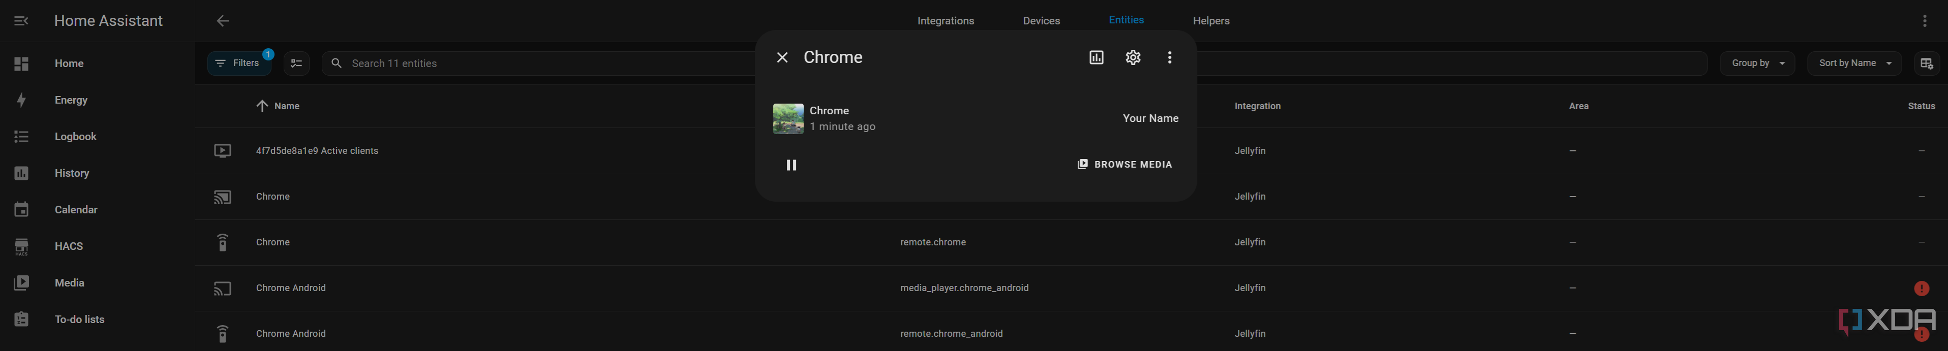Enter selection mode with checklist icon

coord(296,63)
